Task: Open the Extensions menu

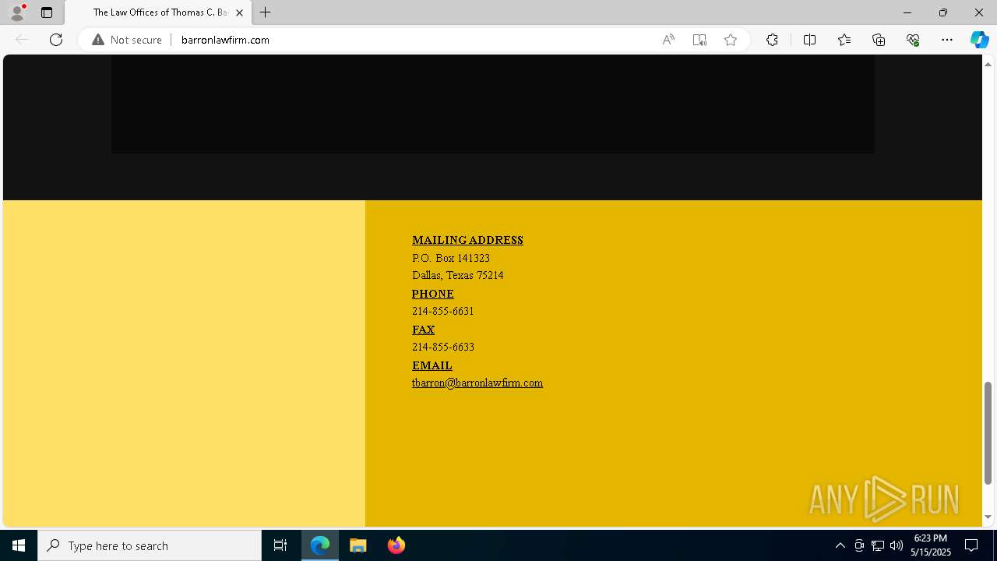Action: pos(772,40)
